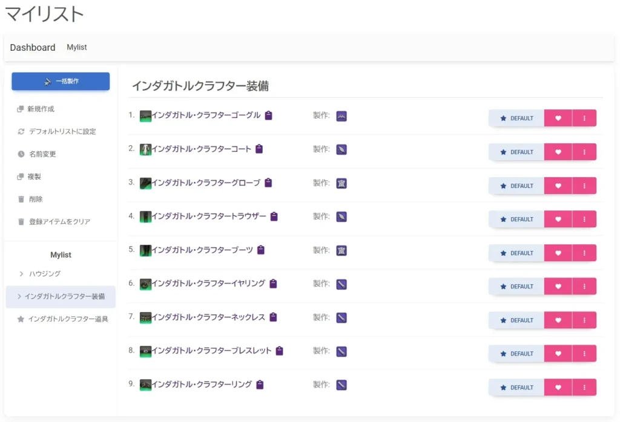620x422 pixels.
Task: Expand the ハウジング list in sidebar
Action: point(61,273)
